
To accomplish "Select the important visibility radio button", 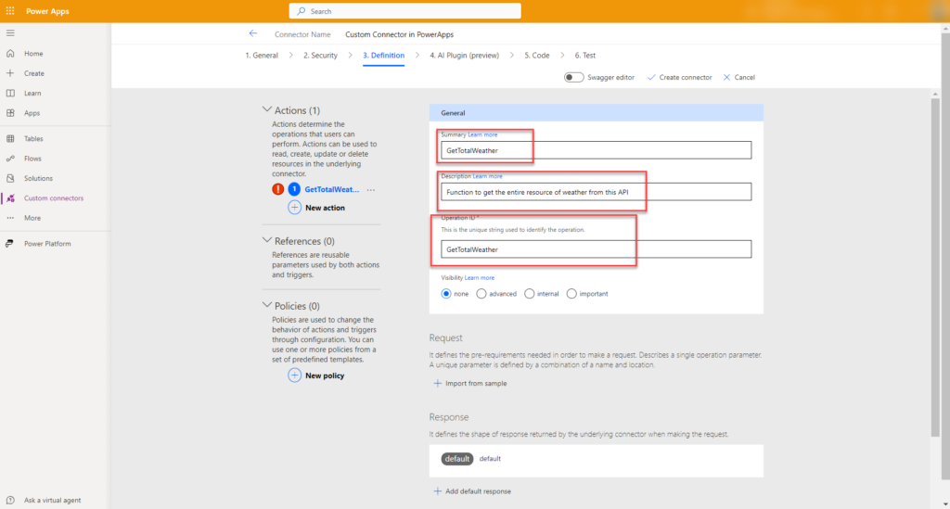I will tap(571, 294).
